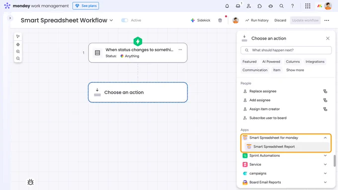
Task: Click the user profile avatar in top bar
Action: click(328, 6)
